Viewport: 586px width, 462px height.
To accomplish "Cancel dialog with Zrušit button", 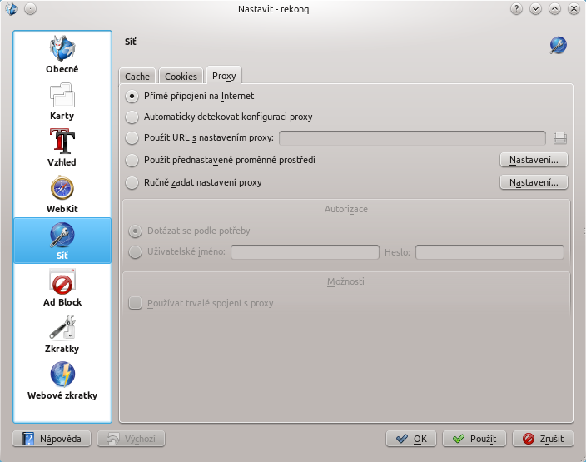I will [x=543, y=439].
